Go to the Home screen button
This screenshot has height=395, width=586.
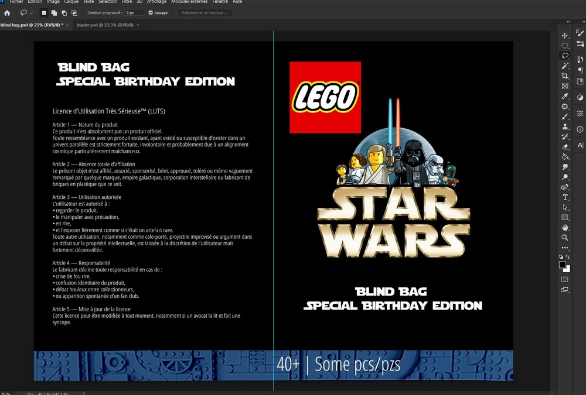point(7,12)
